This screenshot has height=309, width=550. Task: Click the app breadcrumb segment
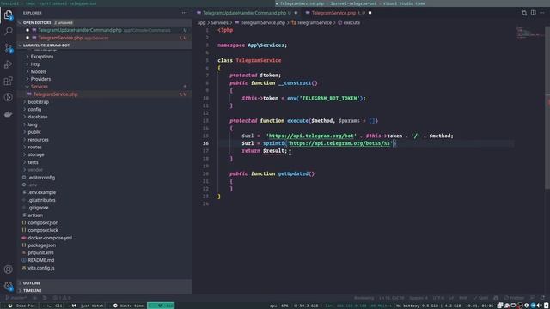click(x=201, y=23)
